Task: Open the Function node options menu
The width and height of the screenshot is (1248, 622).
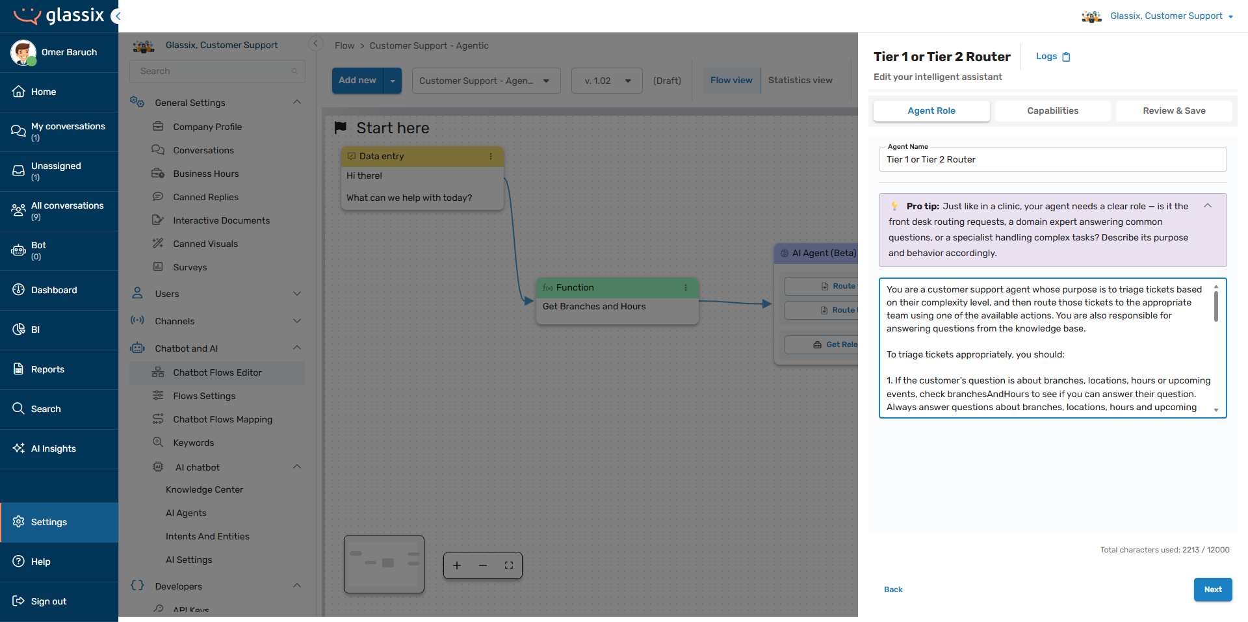Action: pyautogui.click(x=686, y=288)
